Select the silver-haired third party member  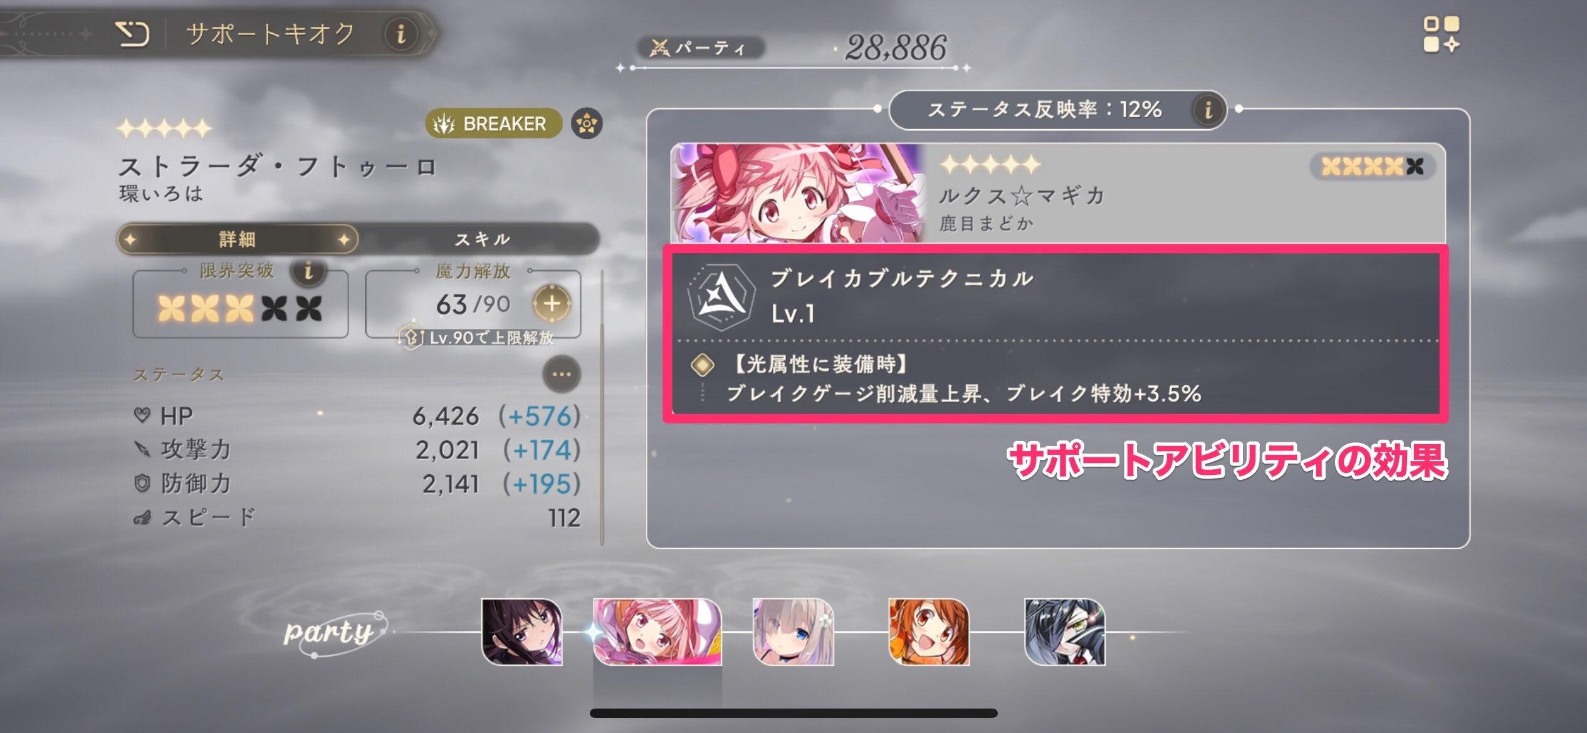[x=793, y=632]
